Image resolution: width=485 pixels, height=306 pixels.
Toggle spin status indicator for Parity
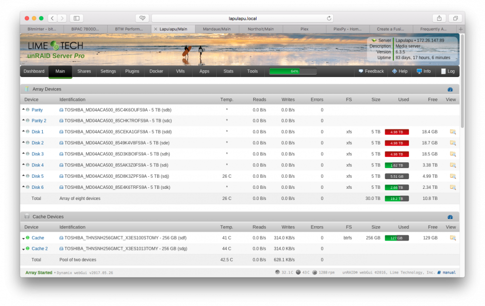[28, 109]
